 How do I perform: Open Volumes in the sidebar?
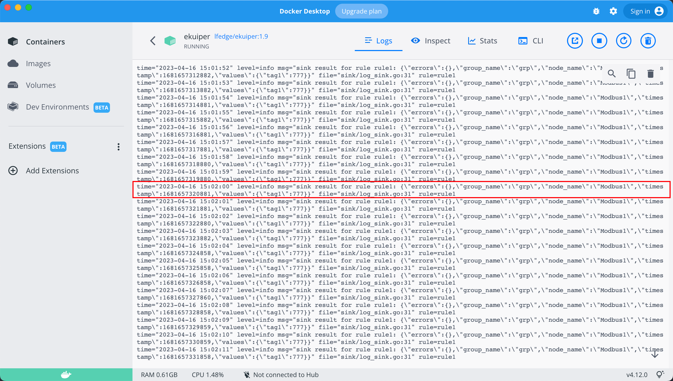(x=41, y=85)
